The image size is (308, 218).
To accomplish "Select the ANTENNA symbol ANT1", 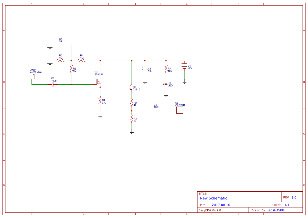I will 34,76.
